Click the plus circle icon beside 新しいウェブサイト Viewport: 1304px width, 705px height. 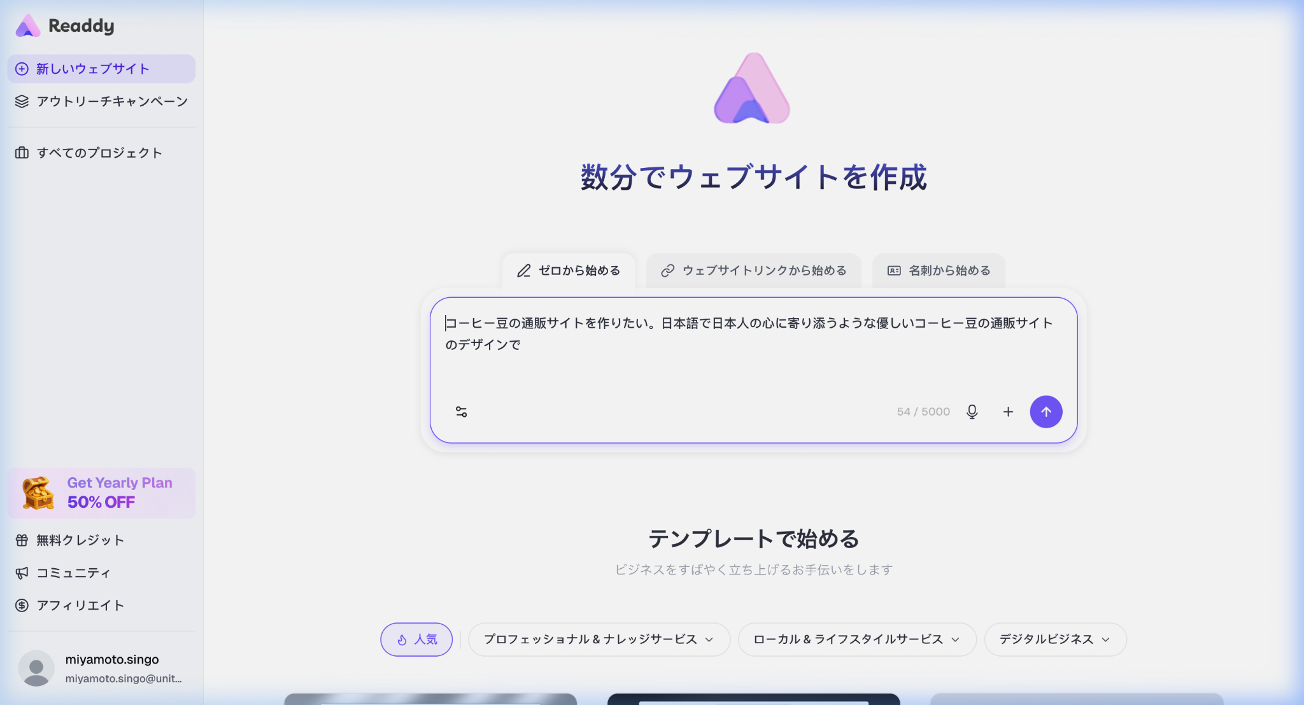22,69
